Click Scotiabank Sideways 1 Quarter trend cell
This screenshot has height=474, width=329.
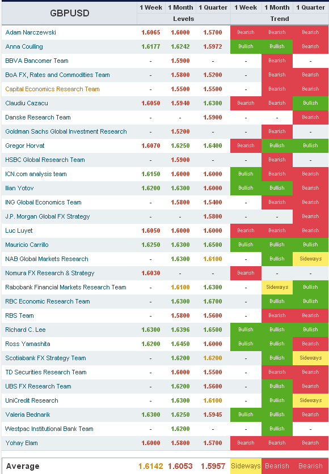coord(310,358)
